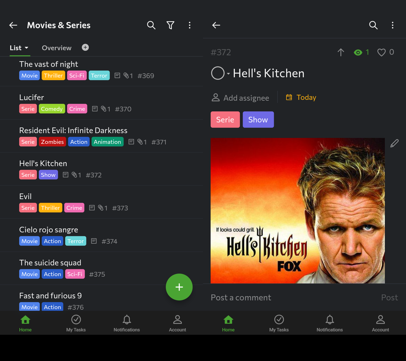Click Action tag on Fast and furious 9
Viewport: 406px width, 361px height.
(52, 307)
